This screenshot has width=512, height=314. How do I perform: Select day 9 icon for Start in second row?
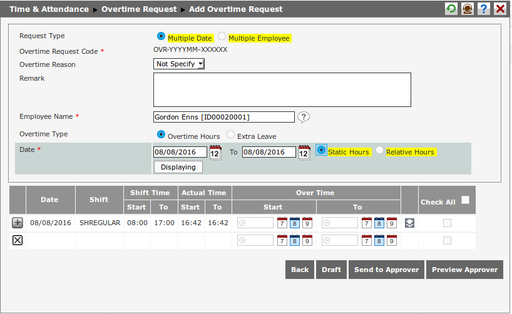[x=307, y=241]
